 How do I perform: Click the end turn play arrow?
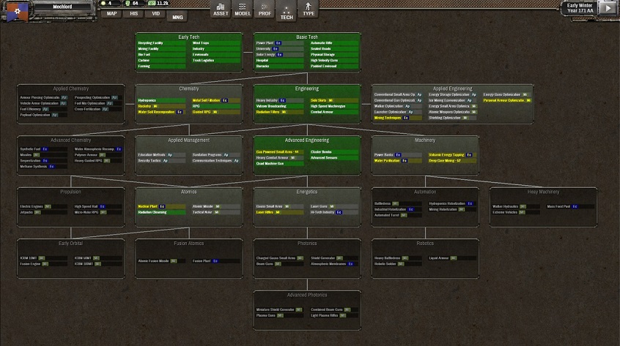tap(608, 8)
